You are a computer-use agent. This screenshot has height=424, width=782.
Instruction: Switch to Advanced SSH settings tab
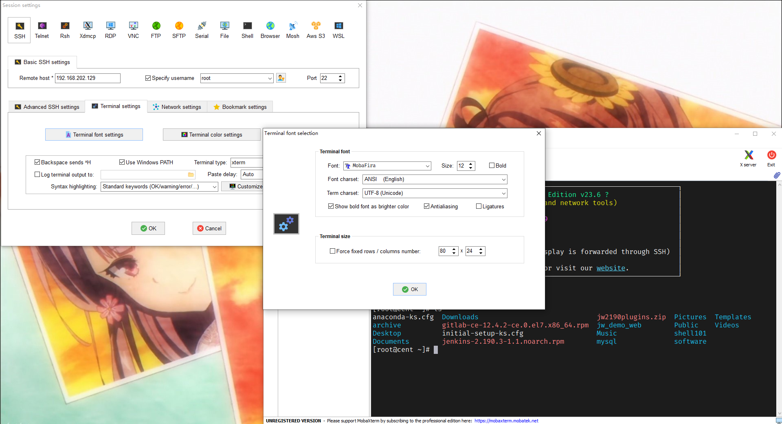(47, 107)
